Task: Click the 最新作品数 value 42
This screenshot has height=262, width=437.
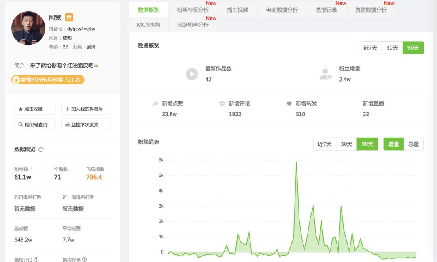Action: [x=208, y=79]
